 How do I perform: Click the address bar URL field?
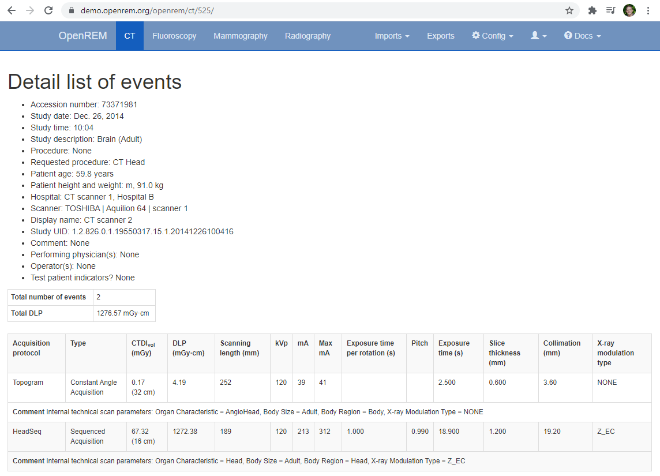(x=317, y=10)
